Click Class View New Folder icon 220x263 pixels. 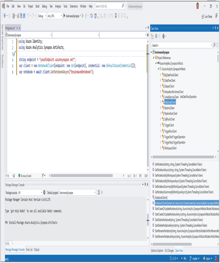[152, 36]
